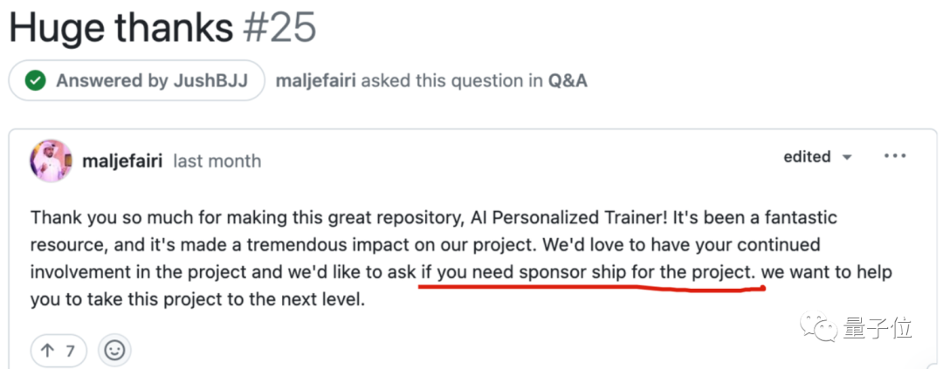The height and width of the screenshot is (369, 943).
Task: Click the "Answered by JushBJJ" badge
Action: coord(137,81)
